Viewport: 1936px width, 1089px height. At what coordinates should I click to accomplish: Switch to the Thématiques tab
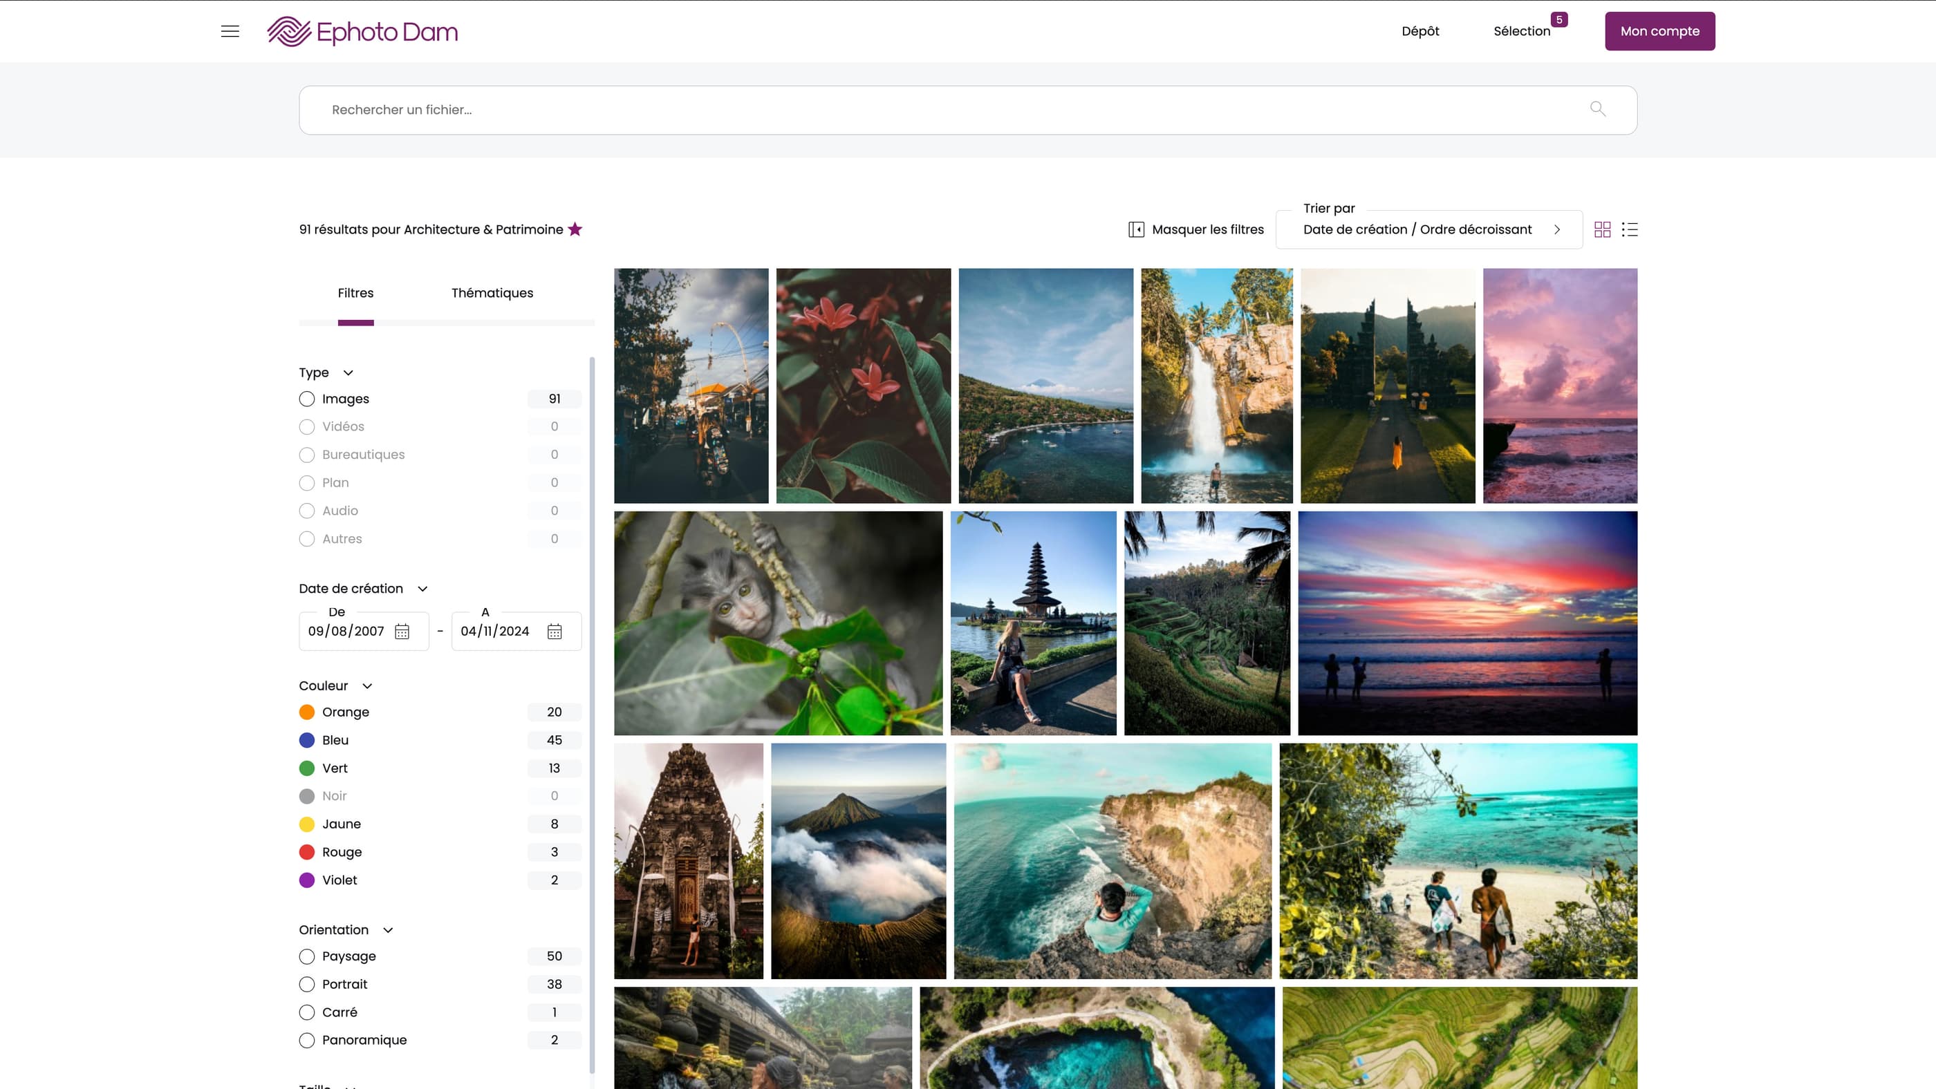492,293
